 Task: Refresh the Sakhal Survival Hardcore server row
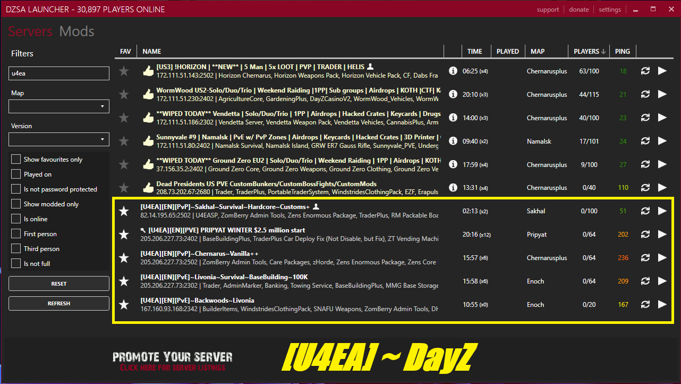tap(645, 211)
